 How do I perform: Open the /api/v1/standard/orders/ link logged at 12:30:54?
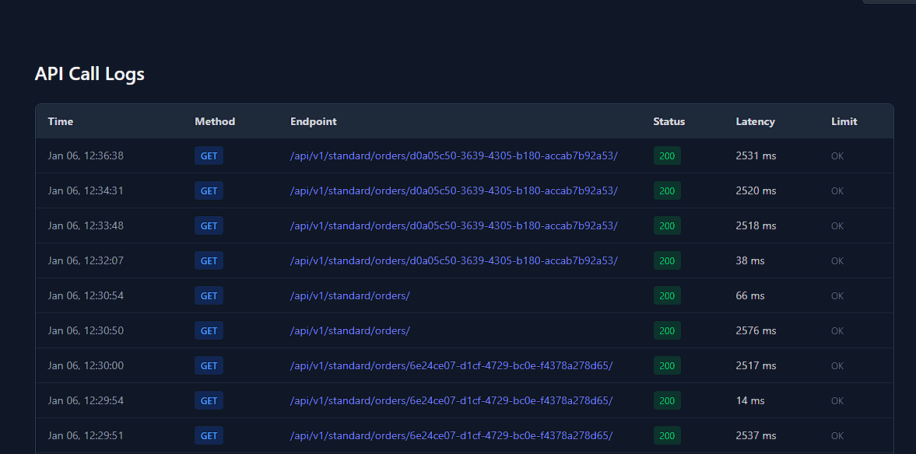(x=349, y=295)
